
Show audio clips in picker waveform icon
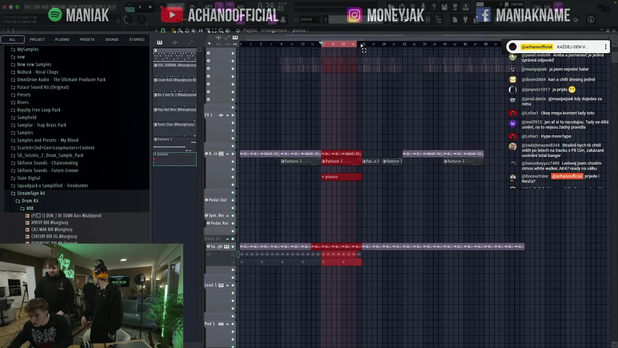[x=175, y=43]
